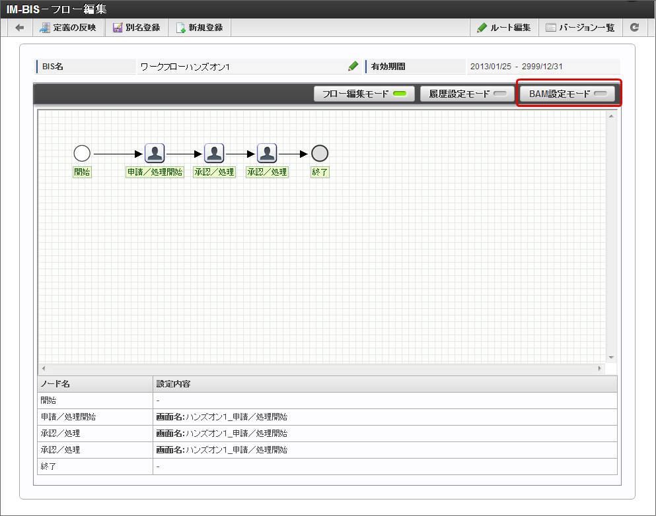The image size is (656, 516).
Task: Switch to 履歴設定モード
Action: tap(468, 94)
